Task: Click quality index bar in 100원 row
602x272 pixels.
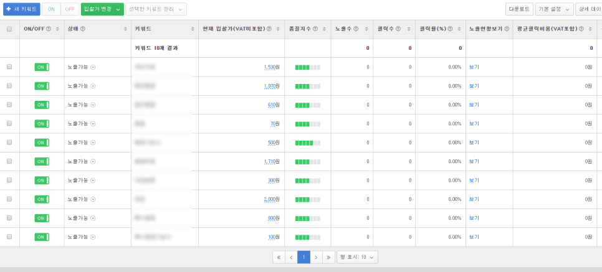Action: click(x=307, y=237)
